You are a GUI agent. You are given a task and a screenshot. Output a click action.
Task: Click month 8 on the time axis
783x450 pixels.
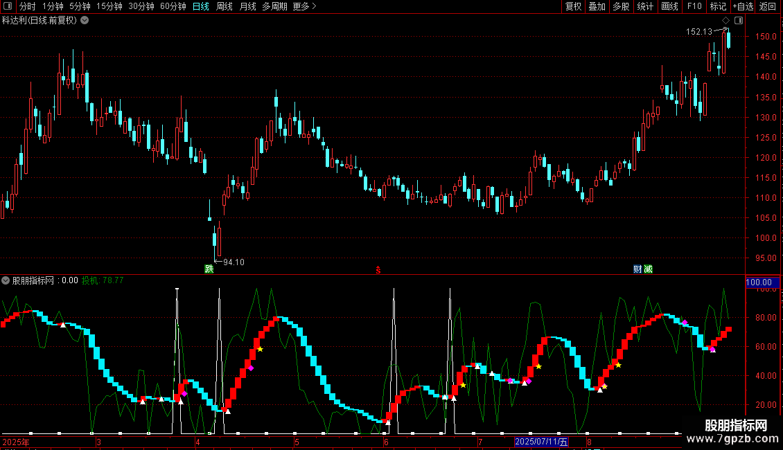point(589,442)
